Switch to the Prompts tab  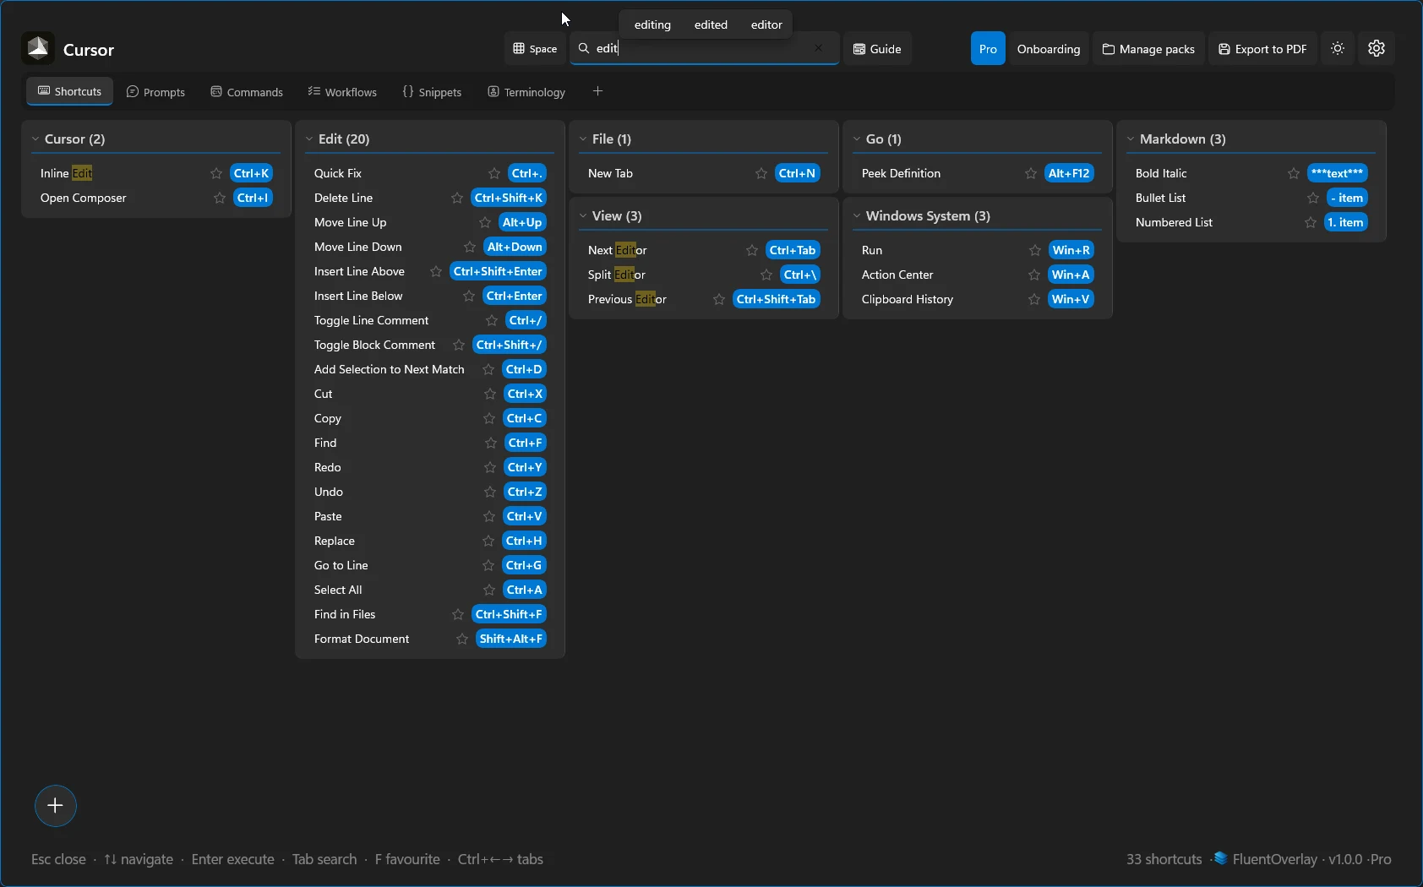[x=156, y=91]
